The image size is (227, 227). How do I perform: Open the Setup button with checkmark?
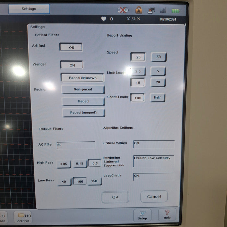142,215
